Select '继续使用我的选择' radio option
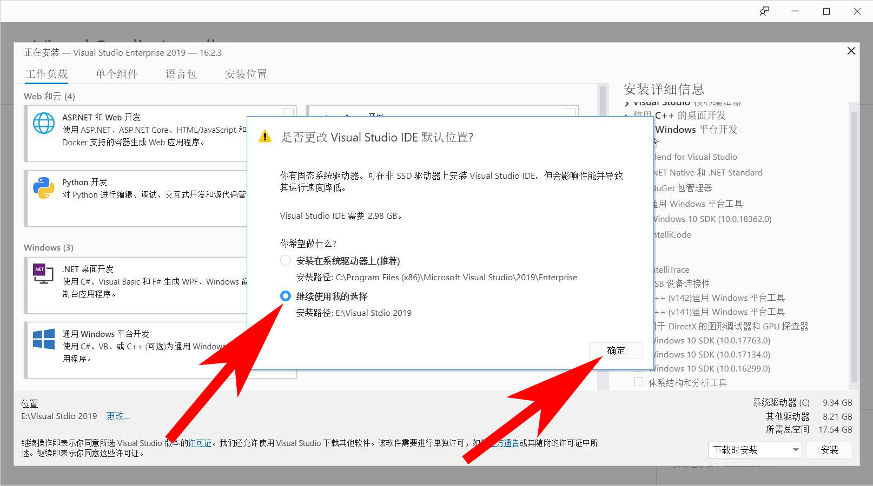 coord(286,296)
